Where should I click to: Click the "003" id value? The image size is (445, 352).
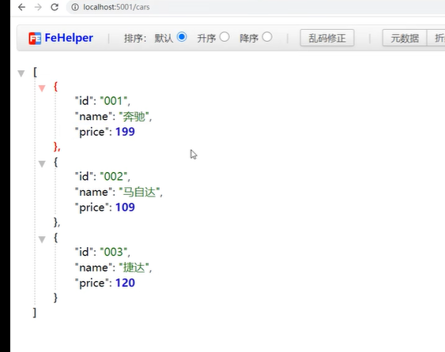(x=114, y=252)
